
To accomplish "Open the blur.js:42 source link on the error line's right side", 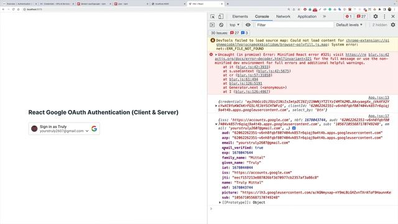I will pos(379,55).
